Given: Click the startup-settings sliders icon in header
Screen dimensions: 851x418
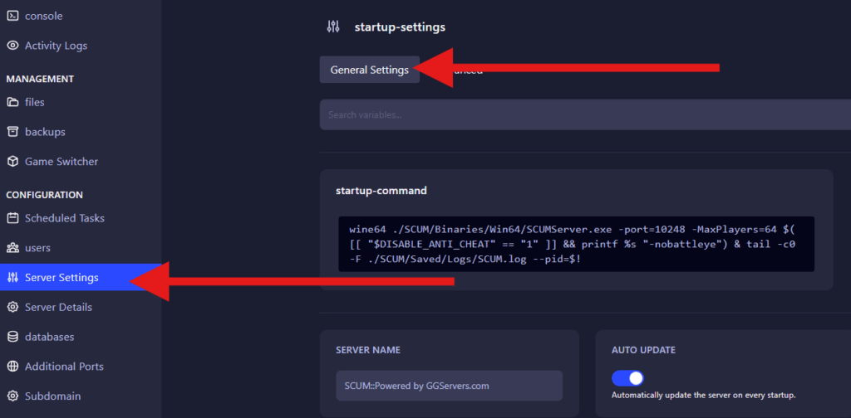Looking at the screenshot, I should click(333, 27).
